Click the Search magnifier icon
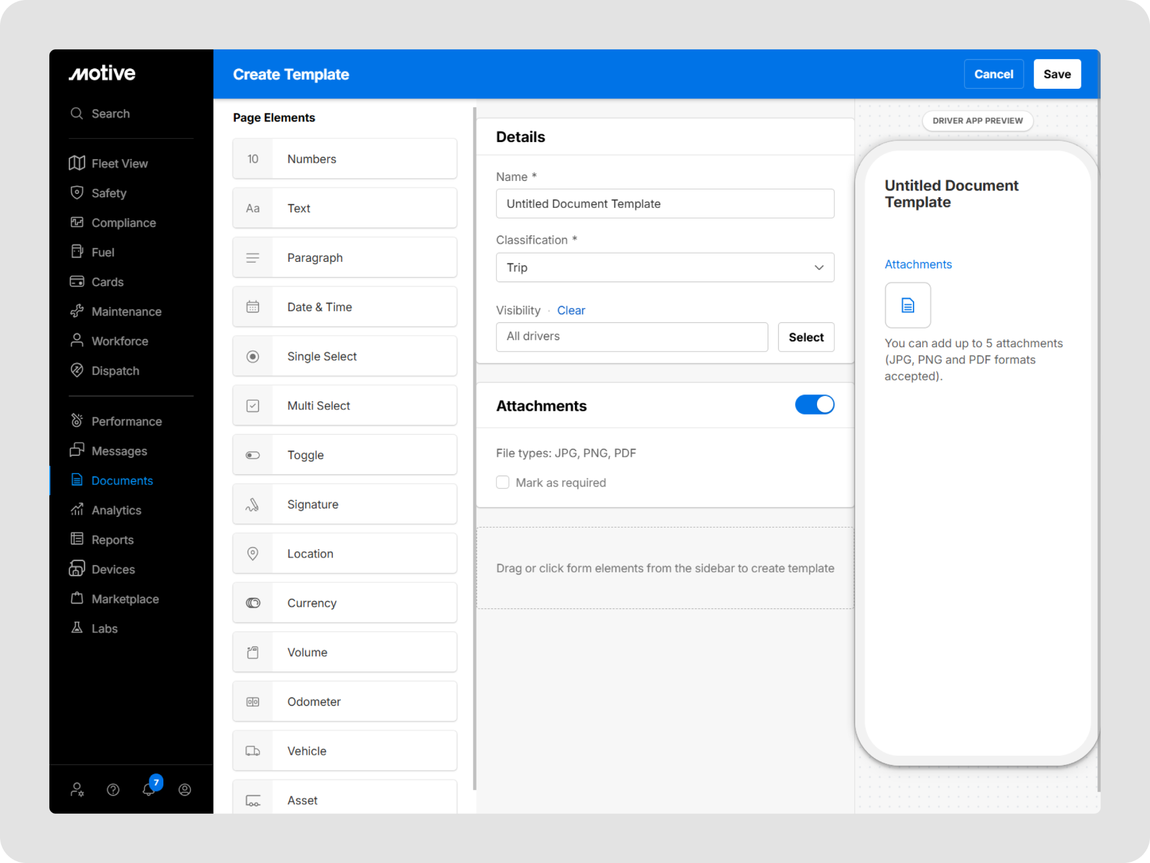Image resolution: width=1150 pixels, height=863 pixels. click(77, 113)
